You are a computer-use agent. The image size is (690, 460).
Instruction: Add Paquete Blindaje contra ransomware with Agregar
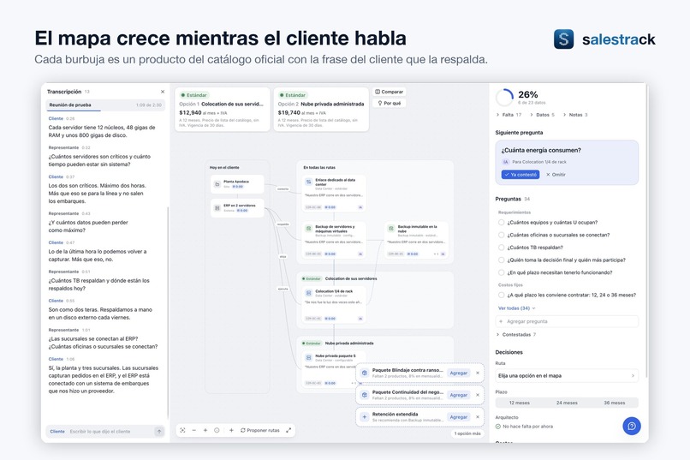459,373
